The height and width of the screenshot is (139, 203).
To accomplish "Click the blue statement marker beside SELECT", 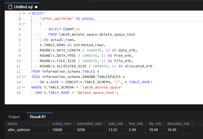I will (30, 14).
